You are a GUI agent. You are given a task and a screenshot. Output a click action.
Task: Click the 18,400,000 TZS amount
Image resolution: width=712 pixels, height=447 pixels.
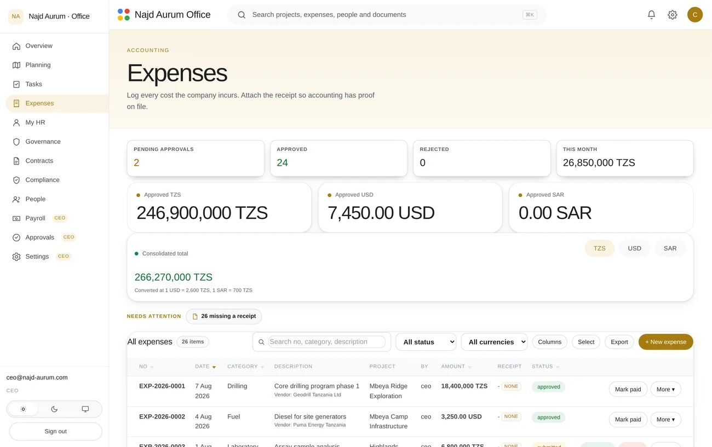(464, 386)
